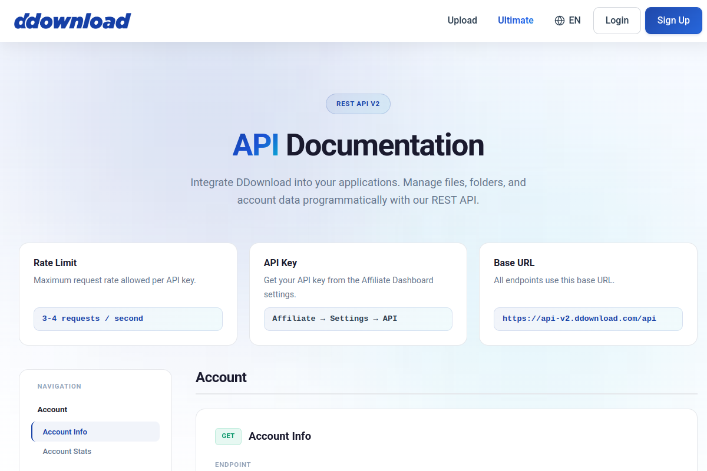This screenshot has width=707, height=471.
Task: Click the globe language icon
Action: pyautogui.click(x=560, y=21)
